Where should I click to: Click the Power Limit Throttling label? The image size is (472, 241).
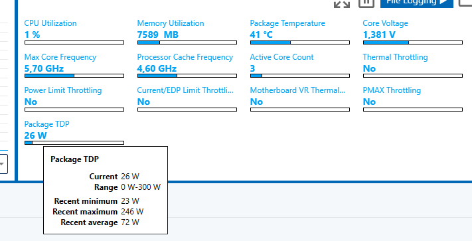coord(63,90)
